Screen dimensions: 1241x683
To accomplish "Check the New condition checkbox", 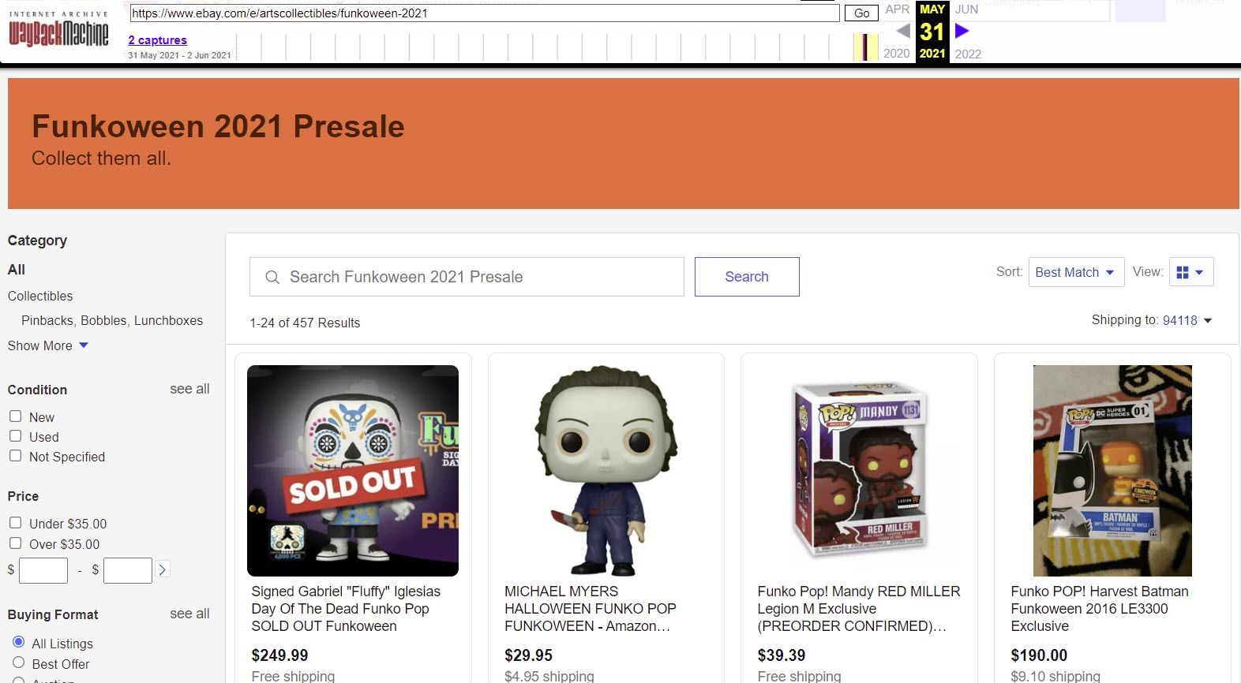I will 15,416.
